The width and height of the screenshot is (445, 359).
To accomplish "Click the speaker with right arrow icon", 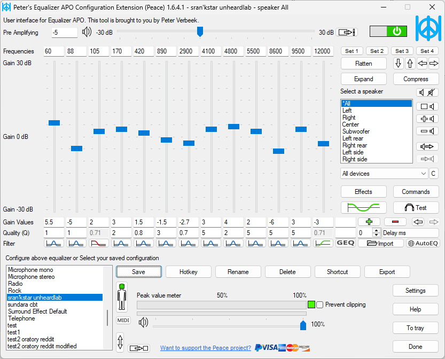I will [x=427, y=146].
